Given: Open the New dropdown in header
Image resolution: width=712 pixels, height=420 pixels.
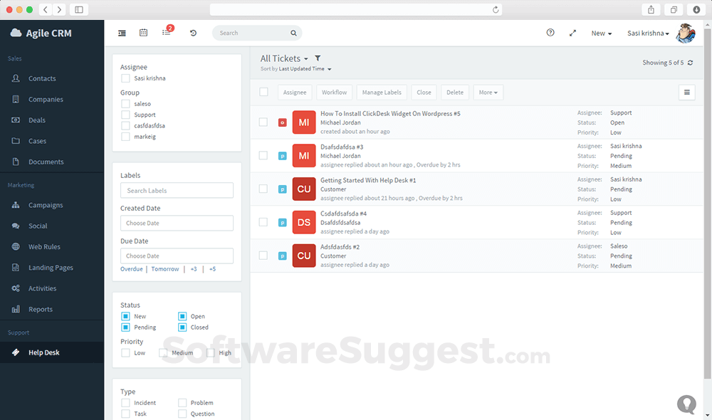Looking at the screenshot, I should pos(601,33).
